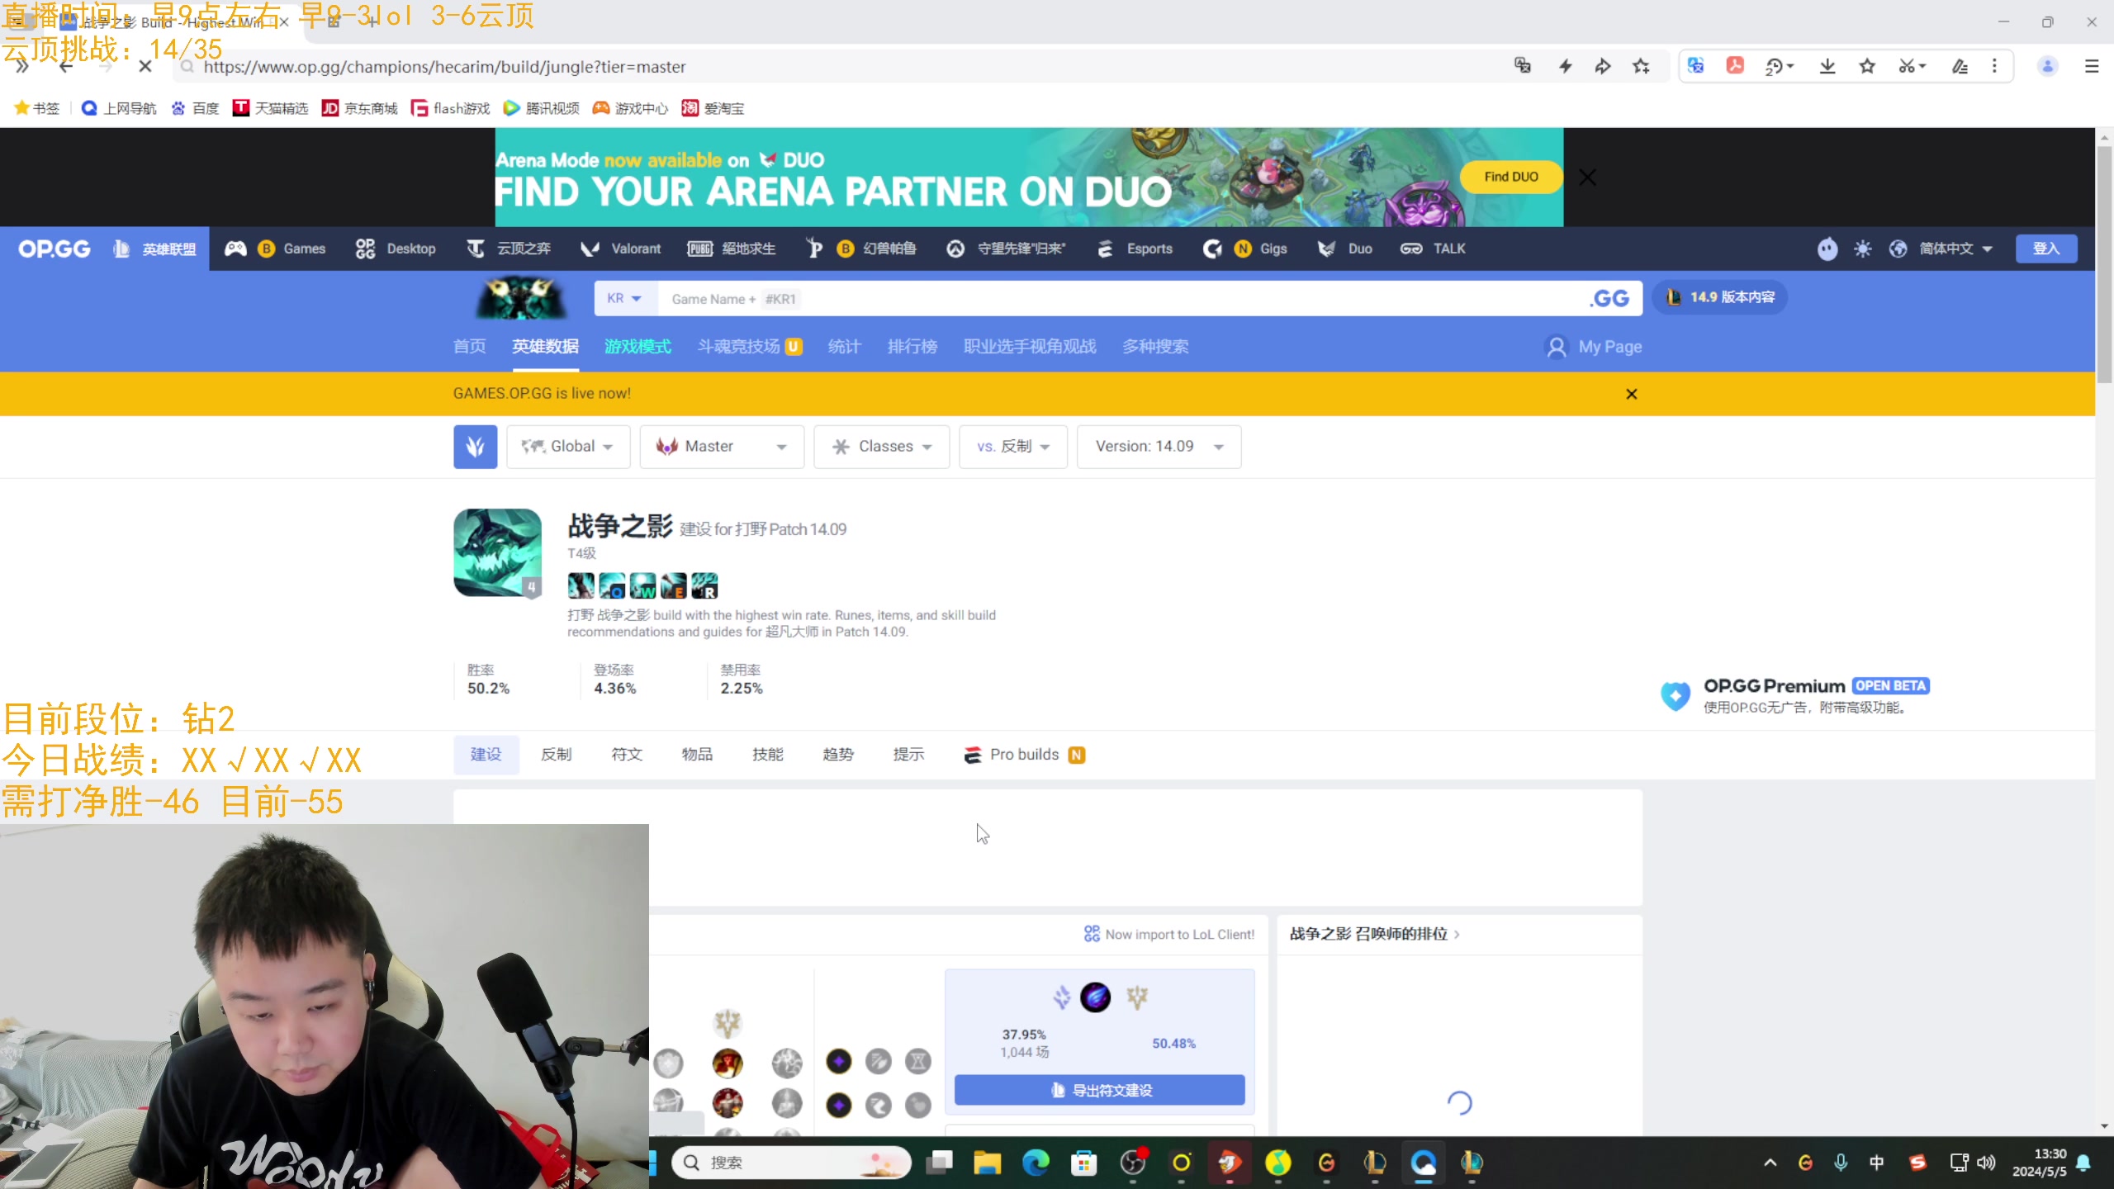The width and height of the screenshot is (2114, 1189).
Task: Open the browser hamburger menu
Action: [x=2092, y=66]
